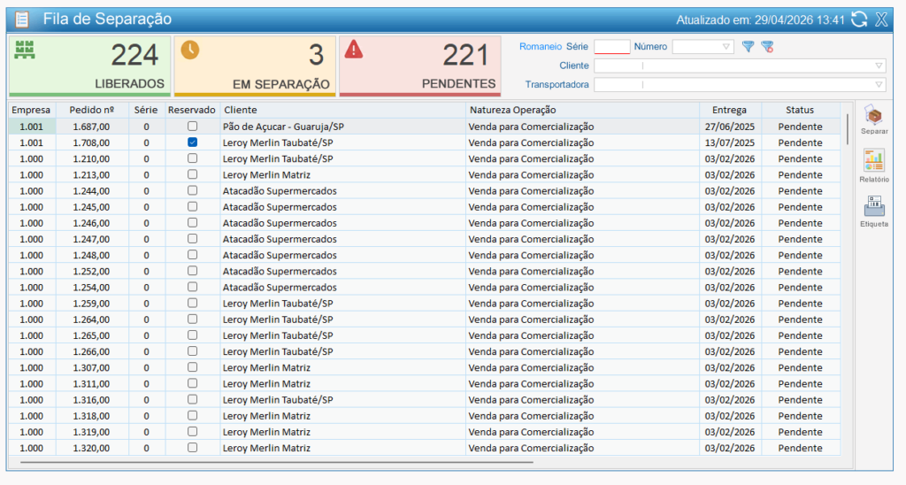Open the Relatório chart icon
The height and width of the screenshot is (485, 906).
(873, 161)
